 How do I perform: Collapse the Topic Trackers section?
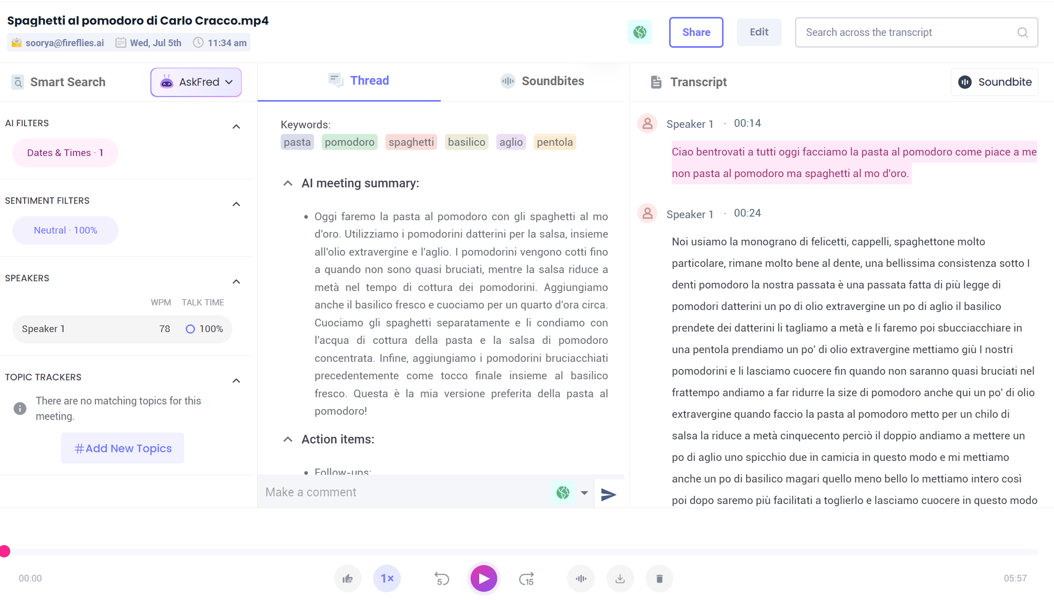pyautogui.click(x=236, y=380)
